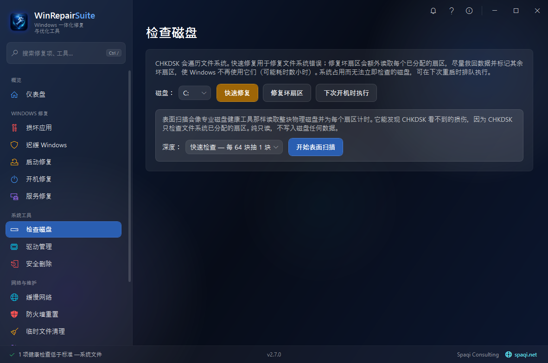Go to 安全删除 tool

(x=64, y=264)
